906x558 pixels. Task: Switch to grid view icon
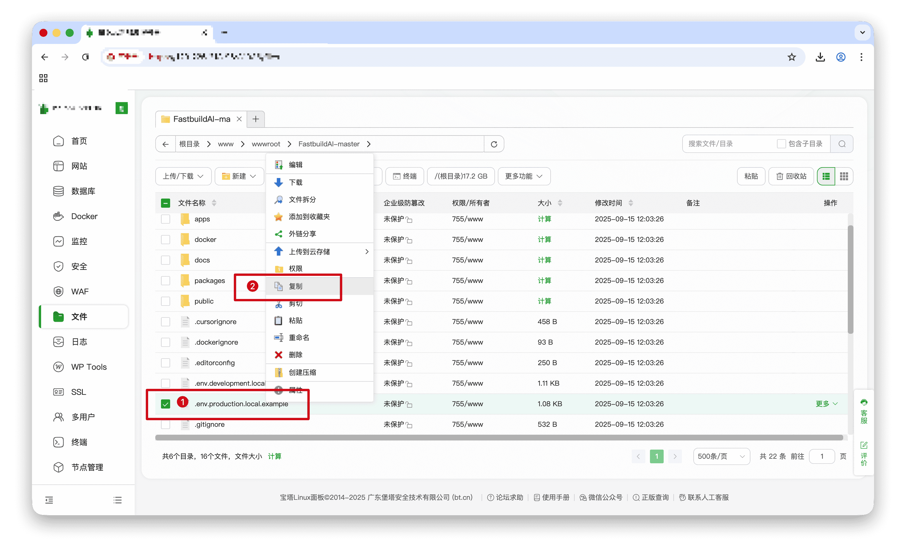pos(843,176)
